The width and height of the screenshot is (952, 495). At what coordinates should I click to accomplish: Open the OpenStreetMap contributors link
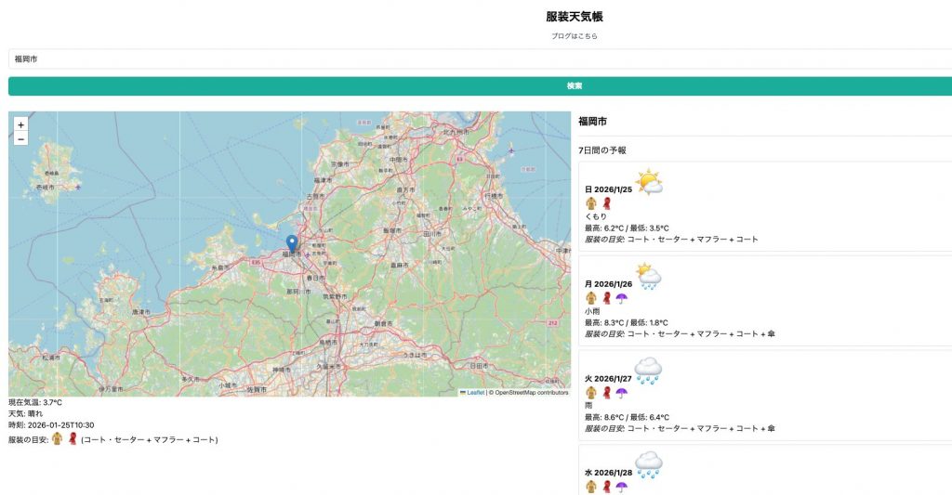(531, 393)
